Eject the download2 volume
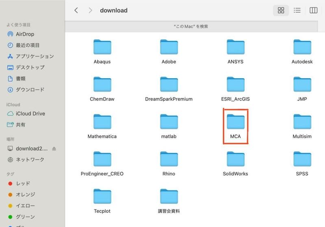Screen dimensions: 325x227 [54, 148]
